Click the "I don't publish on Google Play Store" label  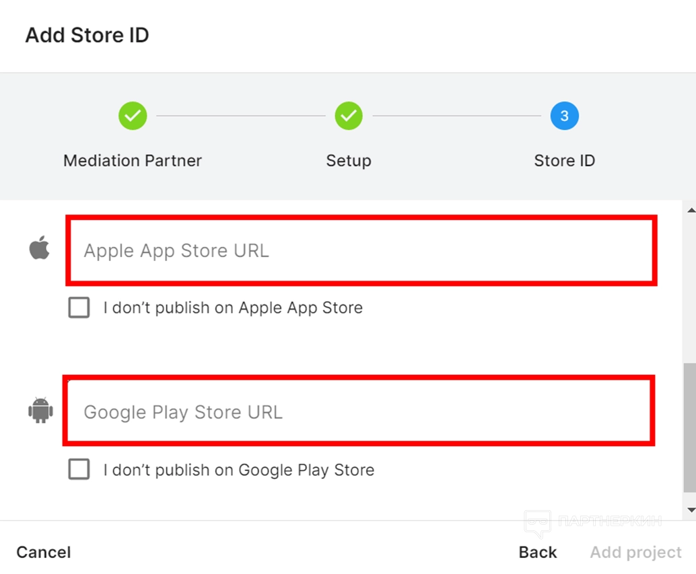coord(239,470)
